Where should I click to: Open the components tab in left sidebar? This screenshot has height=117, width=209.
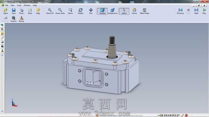click(x=2, y=25)
